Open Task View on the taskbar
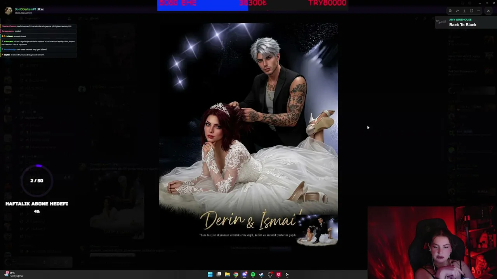The image size is (497, 279). [x=219, y=274]
